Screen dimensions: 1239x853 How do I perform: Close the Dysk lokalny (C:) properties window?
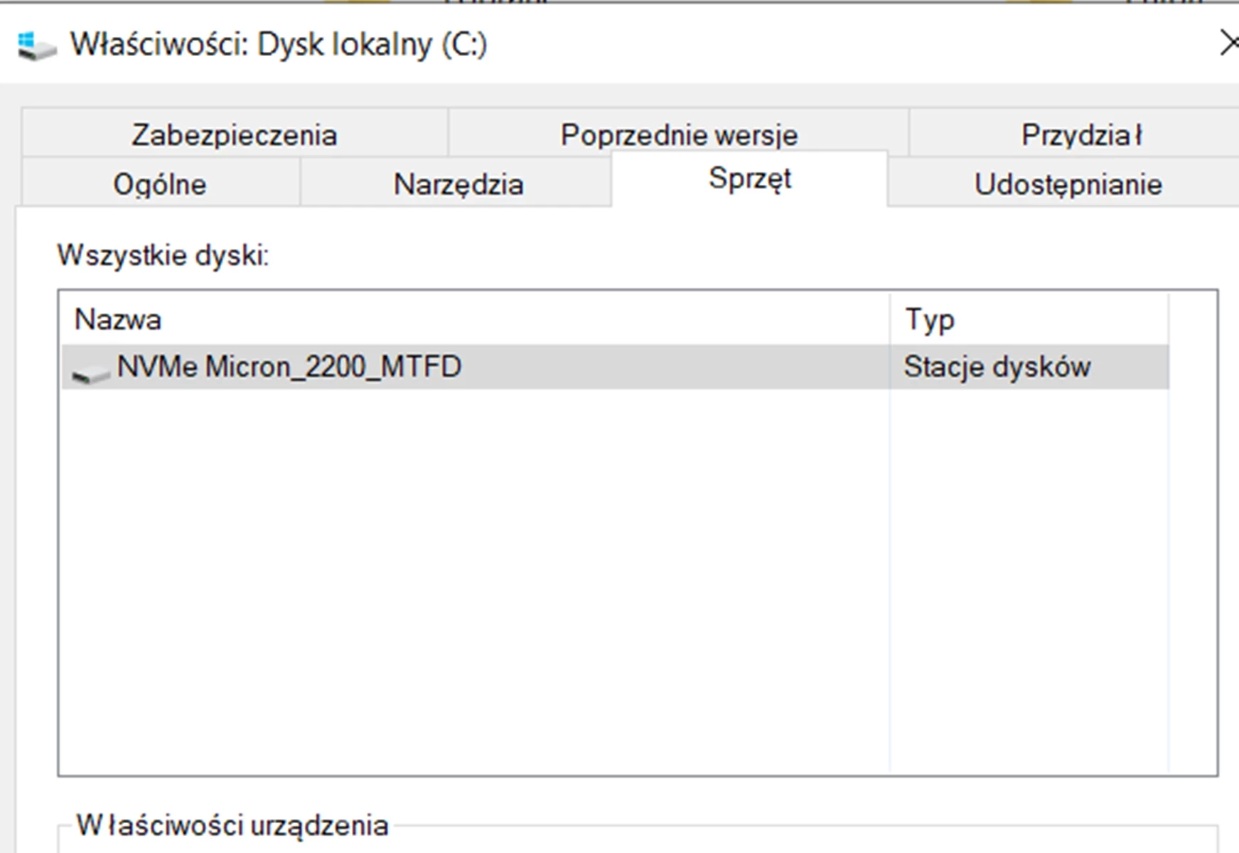click(x=1228, y=43)
